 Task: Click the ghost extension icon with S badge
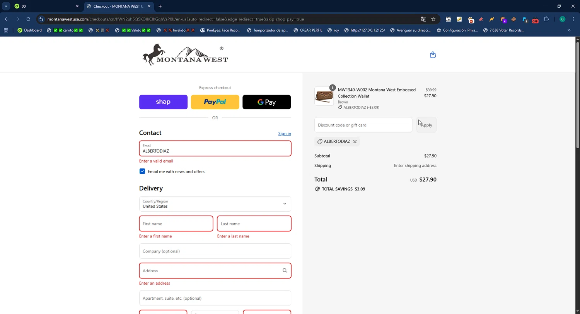[x=525, y=19]
